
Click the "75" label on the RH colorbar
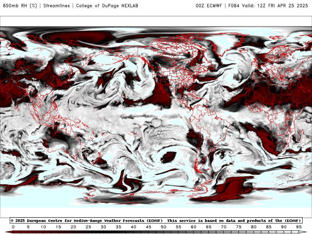point(239,227)
